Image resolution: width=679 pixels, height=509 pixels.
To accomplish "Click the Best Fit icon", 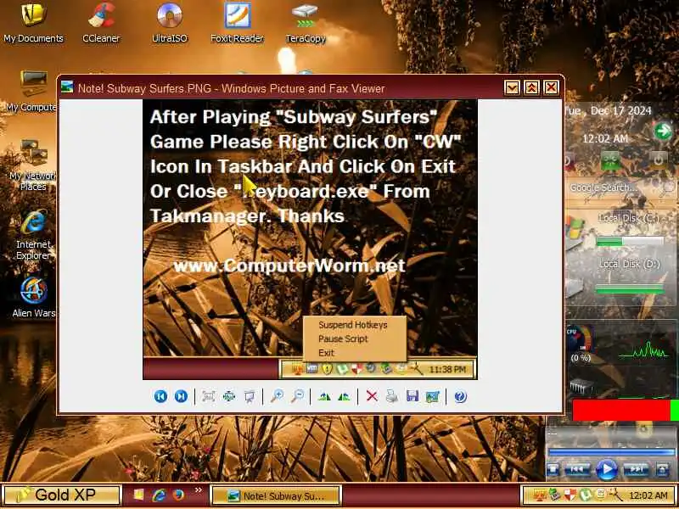I will point(208,396).
